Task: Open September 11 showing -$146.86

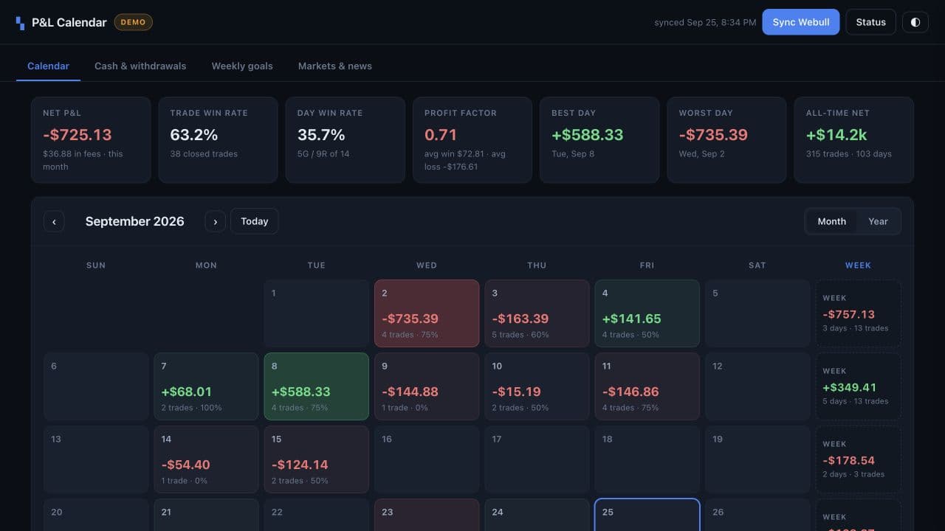Action: (x=647, y=386)
